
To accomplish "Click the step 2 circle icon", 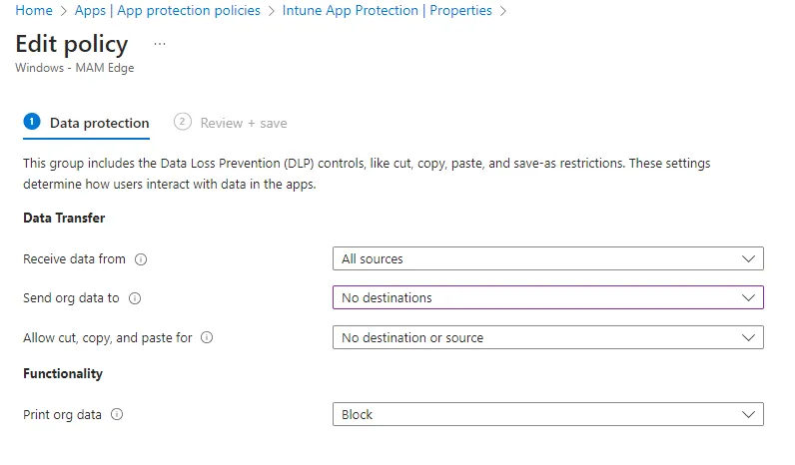I will coord(182,122).
